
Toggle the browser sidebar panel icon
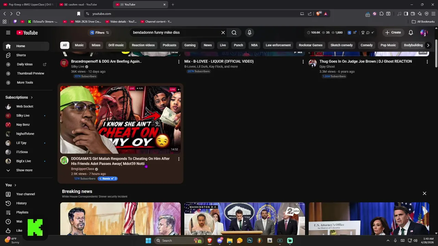tap(406, 14)
